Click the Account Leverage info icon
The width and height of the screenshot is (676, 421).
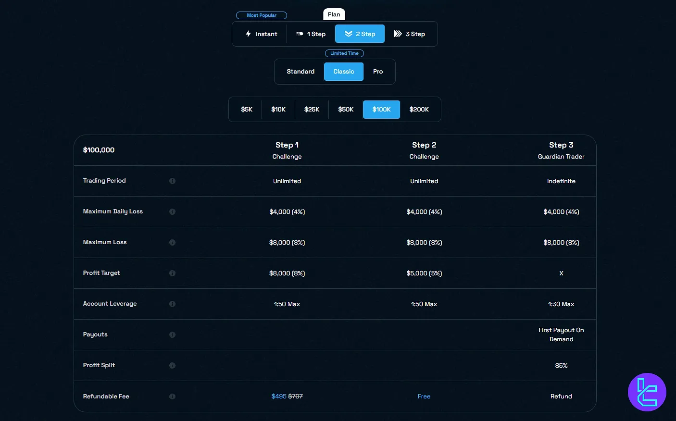click(172, 304)
